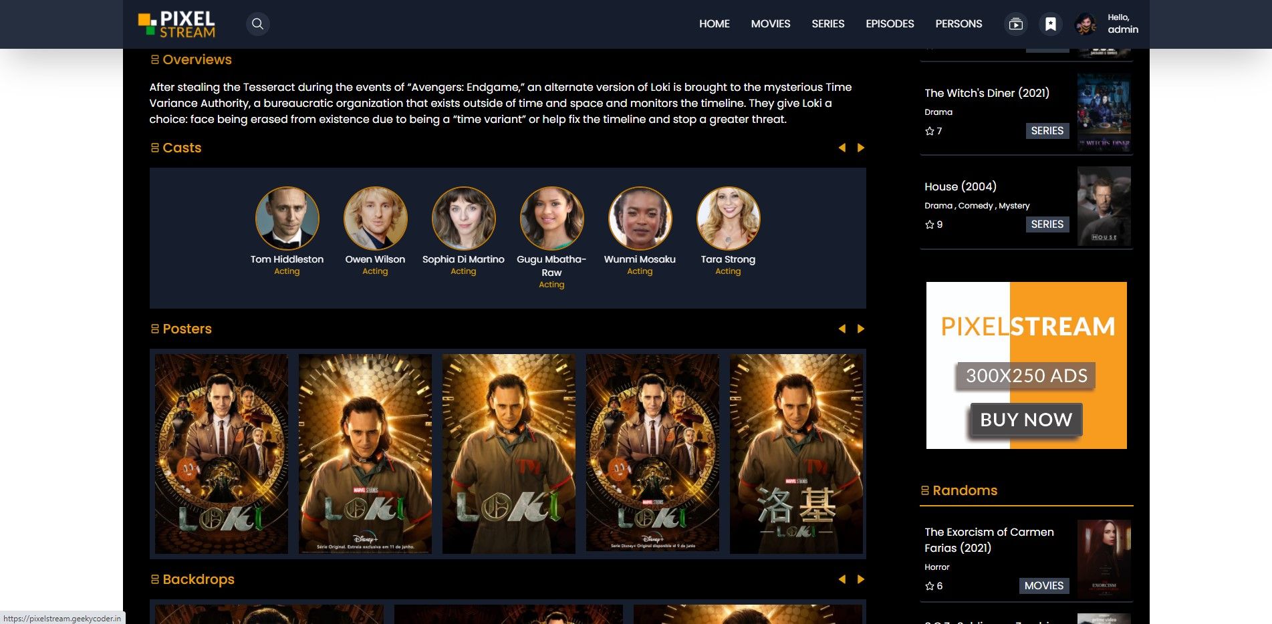Image resolution: width=1272 pixels, height=624 pixels.
Task: Click Owen Wilson's portrait photo
Action: pos(375,218)
